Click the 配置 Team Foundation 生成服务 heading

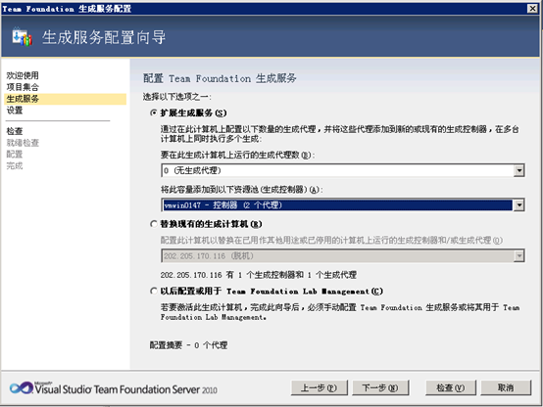[x=220, y=78]
